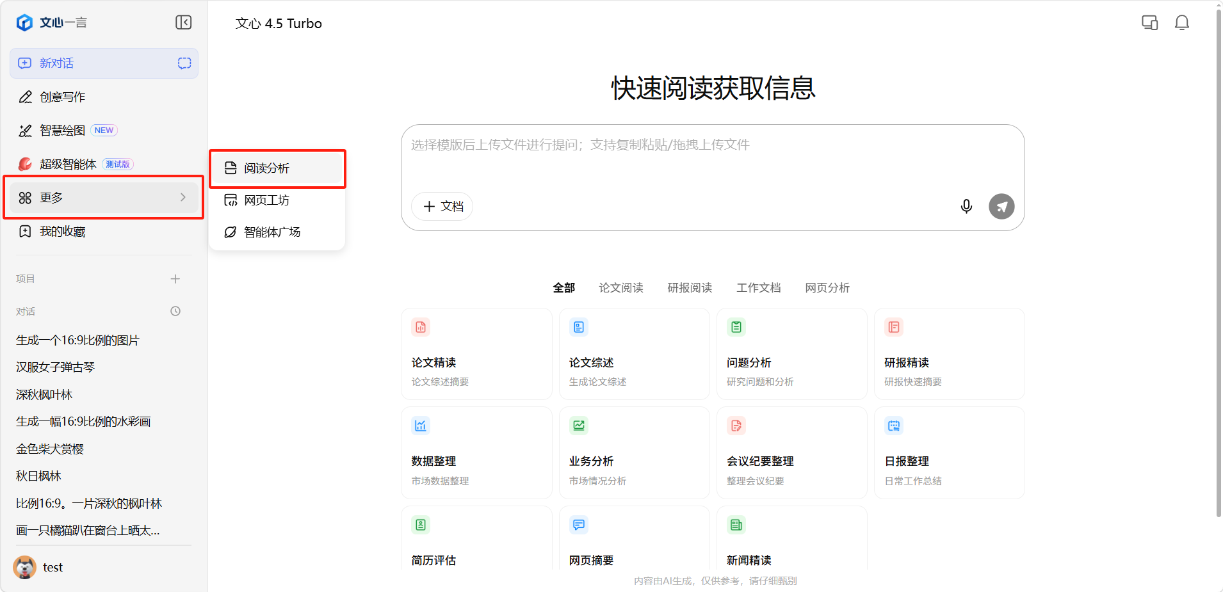
Task: Click the microphone voice input icon
Action: point(966,206)
